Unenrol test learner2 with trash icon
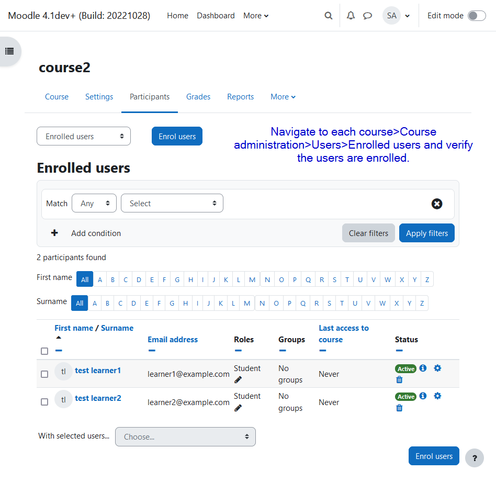 (399, 408)
